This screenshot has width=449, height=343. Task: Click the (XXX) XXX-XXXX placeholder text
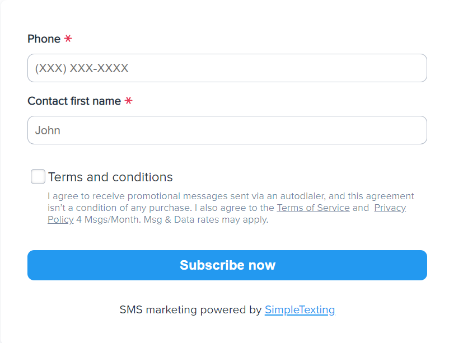coord(82,68)
